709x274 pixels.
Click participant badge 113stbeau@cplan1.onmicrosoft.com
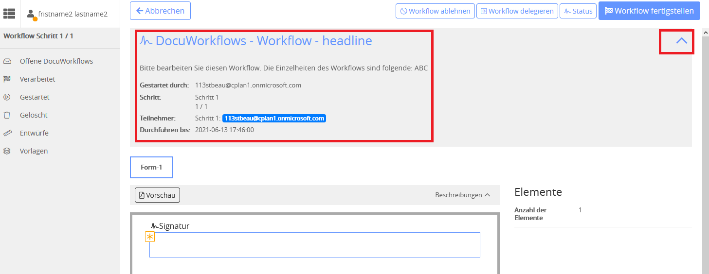tap(274, 118)
